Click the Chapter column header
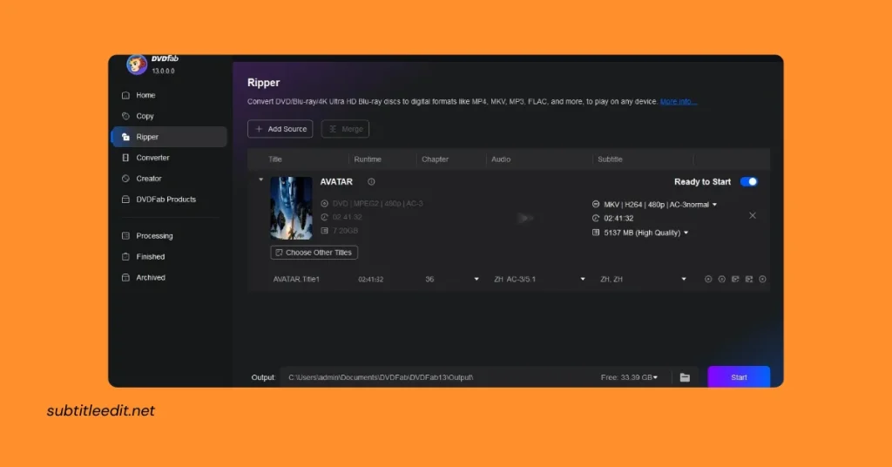Screen dimensions: 892x467 [x=435, y=159]
